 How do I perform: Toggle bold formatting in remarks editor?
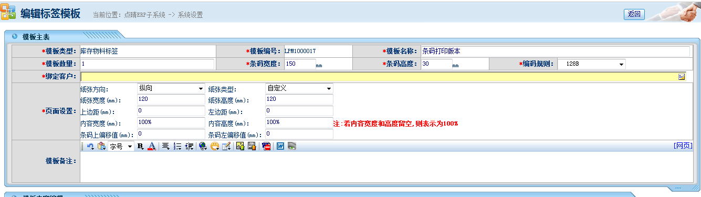[x=140, y=146]
